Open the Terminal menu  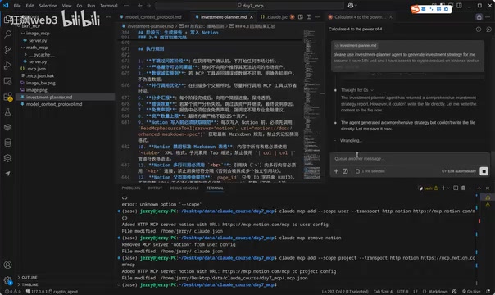pyautogui.click(x=109, y=6)
